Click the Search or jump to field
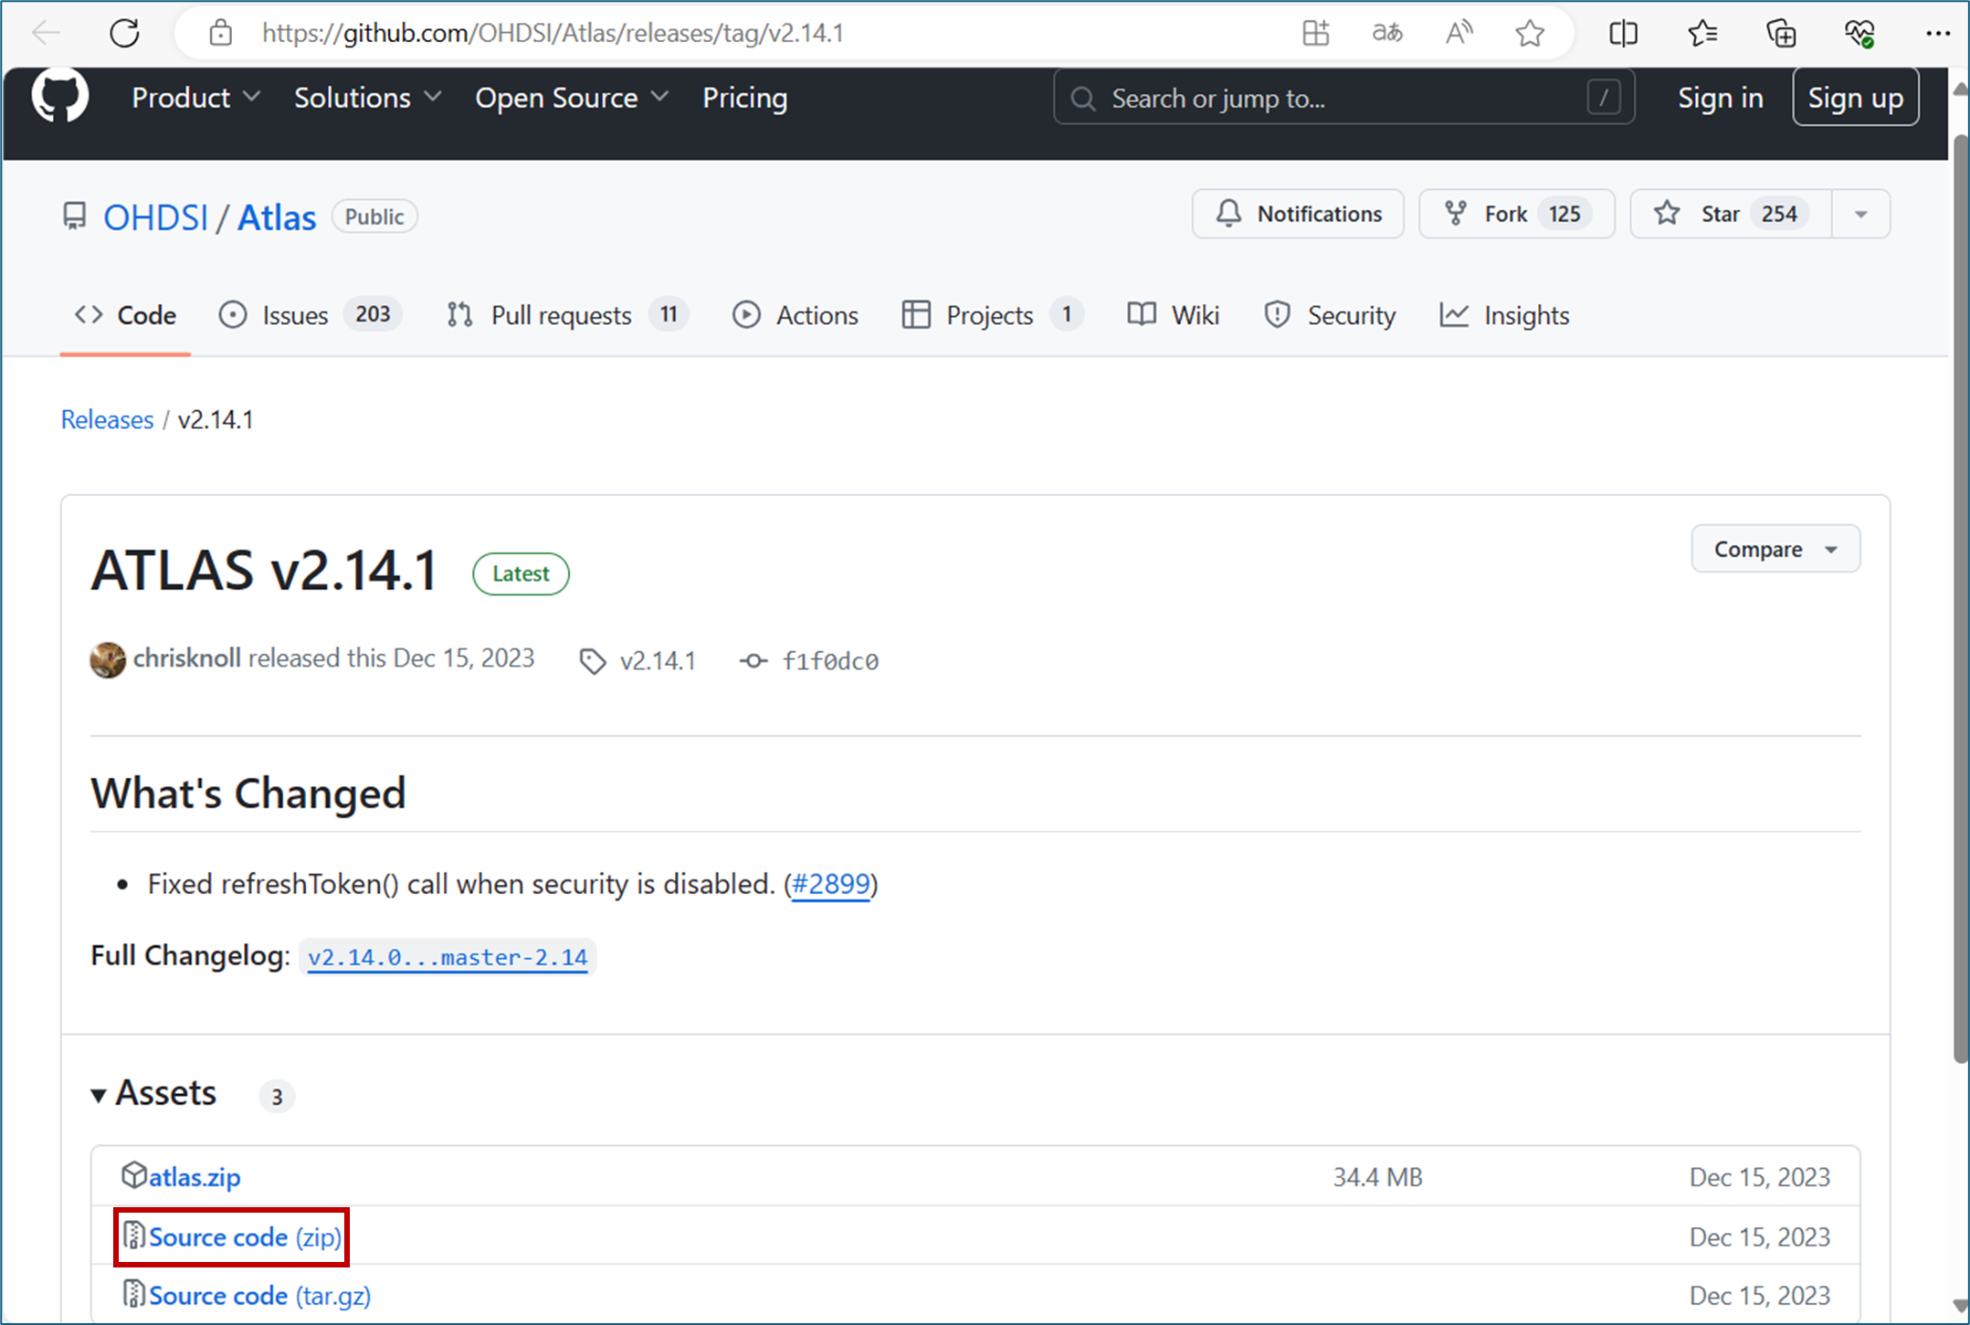Viewport: 1970px width, 1325px height. (1343, 98)
